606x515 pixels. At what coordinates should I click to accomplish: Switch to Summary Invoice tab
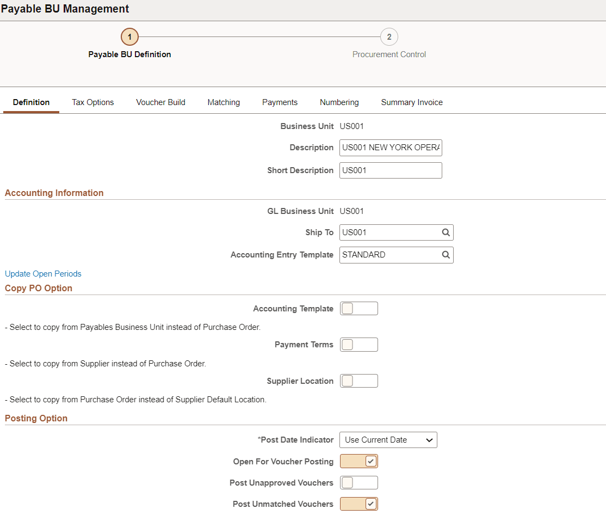(412, 102)
